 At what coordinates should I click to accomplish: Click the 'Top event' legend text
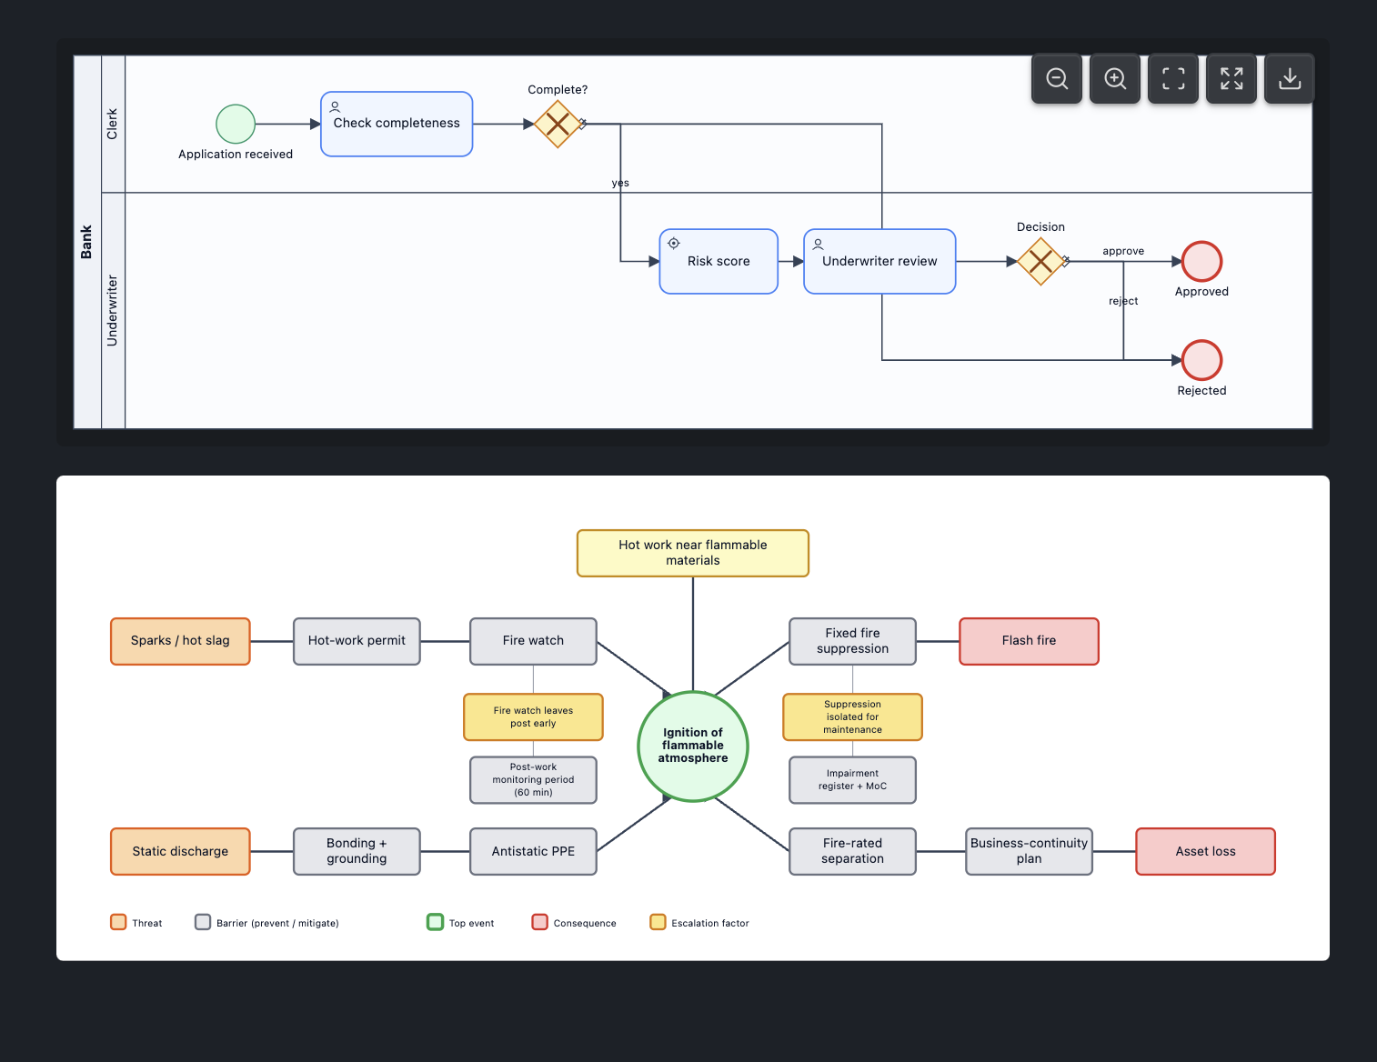click(x=471, y=923)
